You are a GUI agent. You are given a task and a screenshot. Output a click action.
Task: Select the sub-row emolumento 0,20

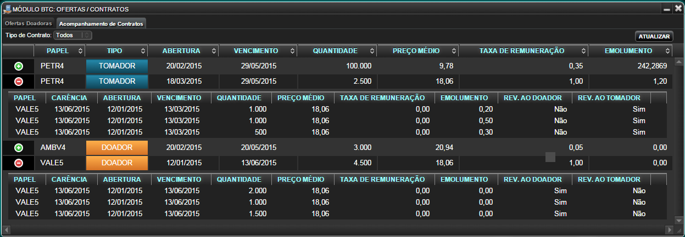pyautogui.click(x=486, y=109)
